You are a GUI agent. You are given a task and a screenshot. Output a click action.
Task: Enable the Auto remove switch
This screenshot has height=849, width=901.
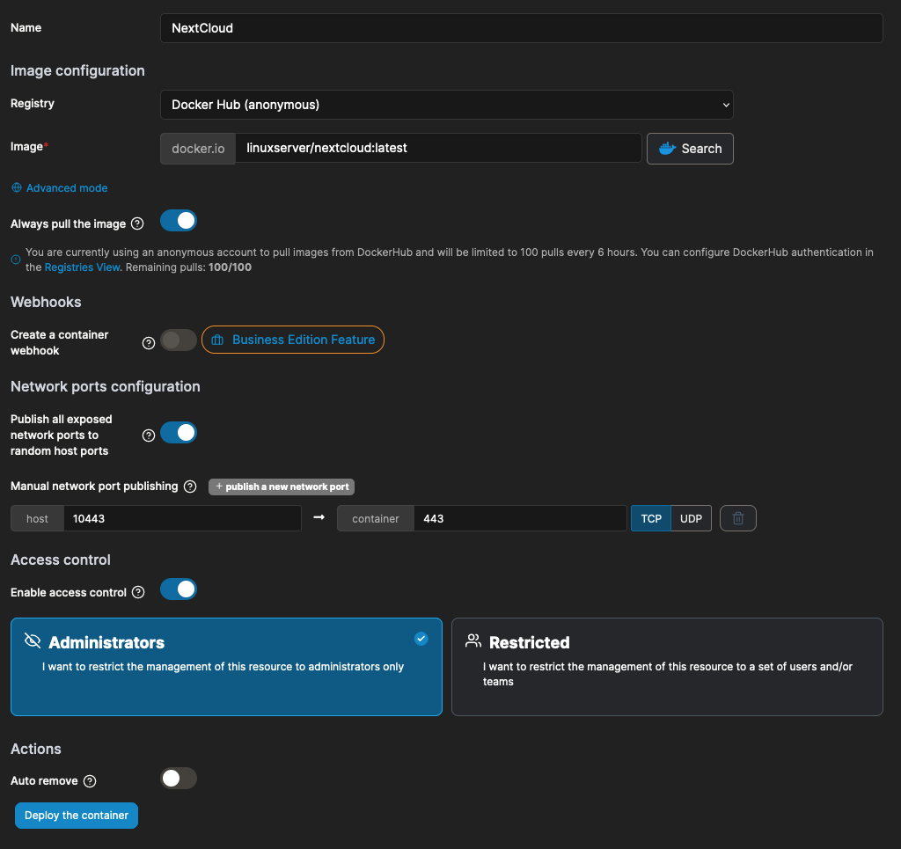click(x=178, y=779)
